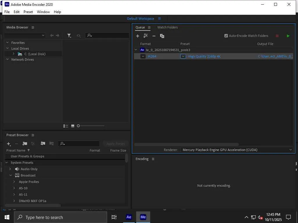Open the Window menu

point(43,12)
